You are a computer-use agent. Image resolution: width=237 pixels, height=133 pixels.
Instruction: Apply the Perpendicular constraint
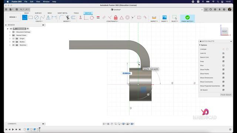(110, 17)
